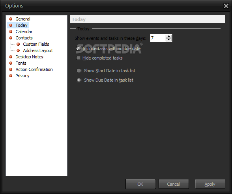This screenshot has height=194, width=232.
Task: Select Contacts in the options tree
Action: coord(24,38)
